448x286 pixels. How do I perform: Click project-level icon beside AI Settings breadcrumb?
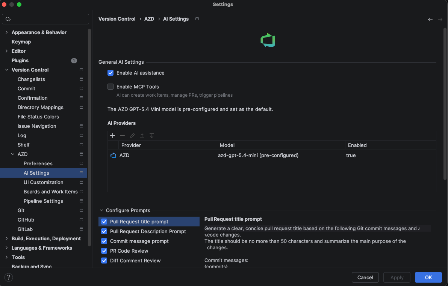coord(197,19)
